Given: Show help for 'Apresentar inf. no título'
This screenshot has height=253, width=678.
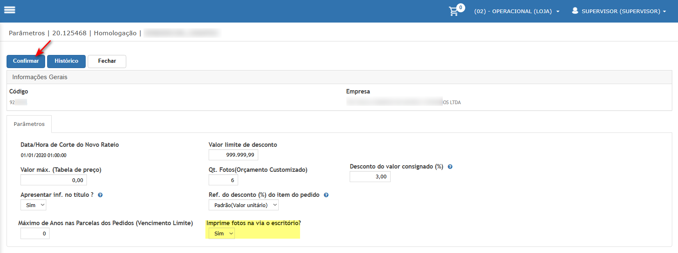Looking at the screenshot, I should (x=100, y=195).
